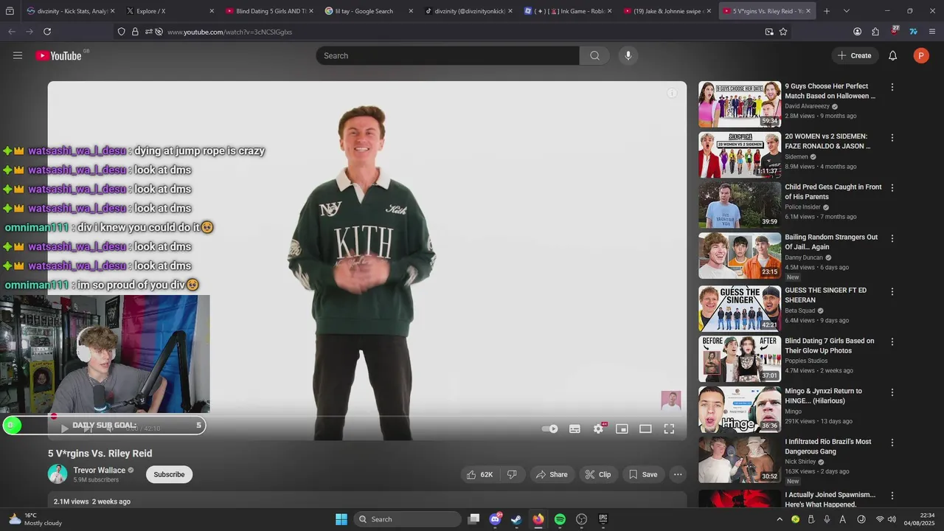Save the video to a playlist
This screenshot has height=531, width=944.
642,474
